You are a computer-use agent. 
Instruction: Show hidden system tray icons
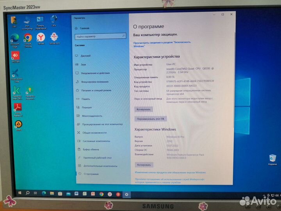[264, 195]
